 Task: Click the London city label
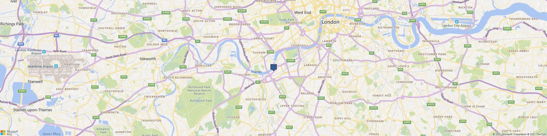tap(330, 22)
